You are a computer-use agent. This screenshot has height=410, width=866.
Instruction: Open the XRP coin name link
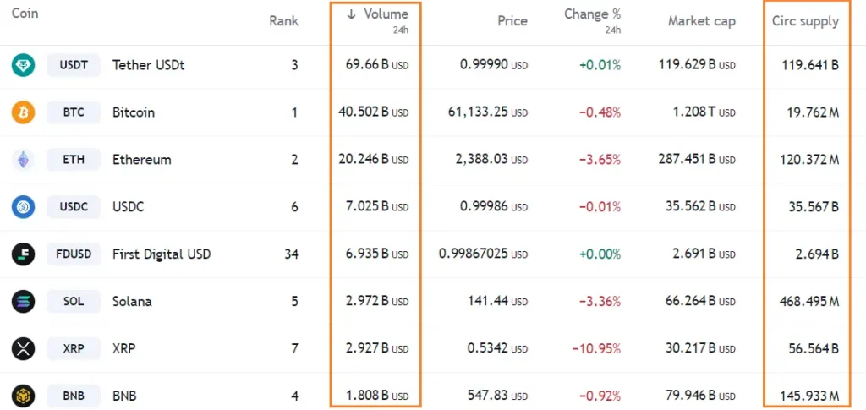(123, 349)
